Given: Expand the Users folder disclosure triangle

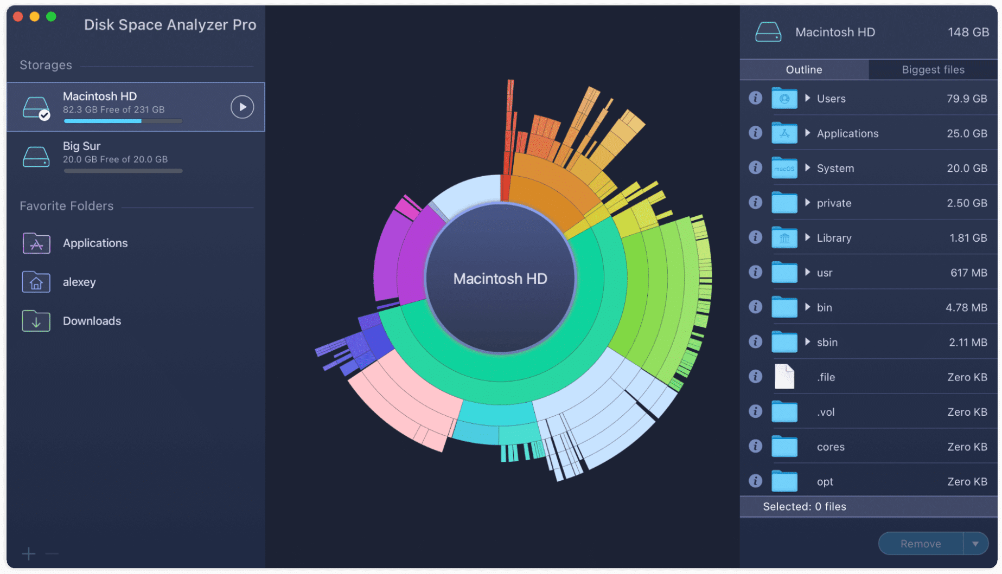Looking at the screenshot, I should click(808, 98).
